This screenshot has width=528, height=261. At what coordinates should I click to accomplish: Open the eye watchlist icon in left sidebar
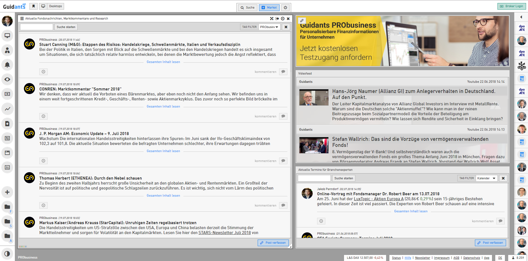coord(7,79)
